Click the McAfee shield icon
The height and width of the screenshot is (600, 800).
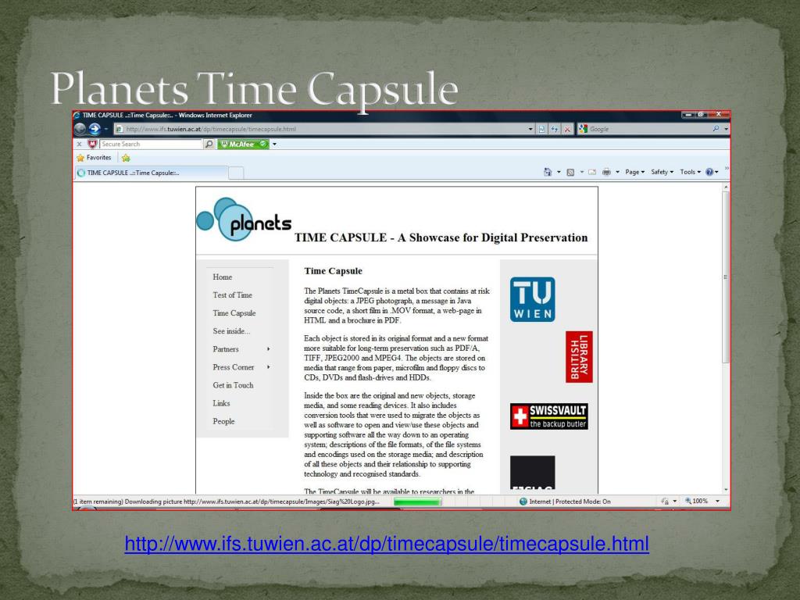pyautogui.click(x=92, y=144)
